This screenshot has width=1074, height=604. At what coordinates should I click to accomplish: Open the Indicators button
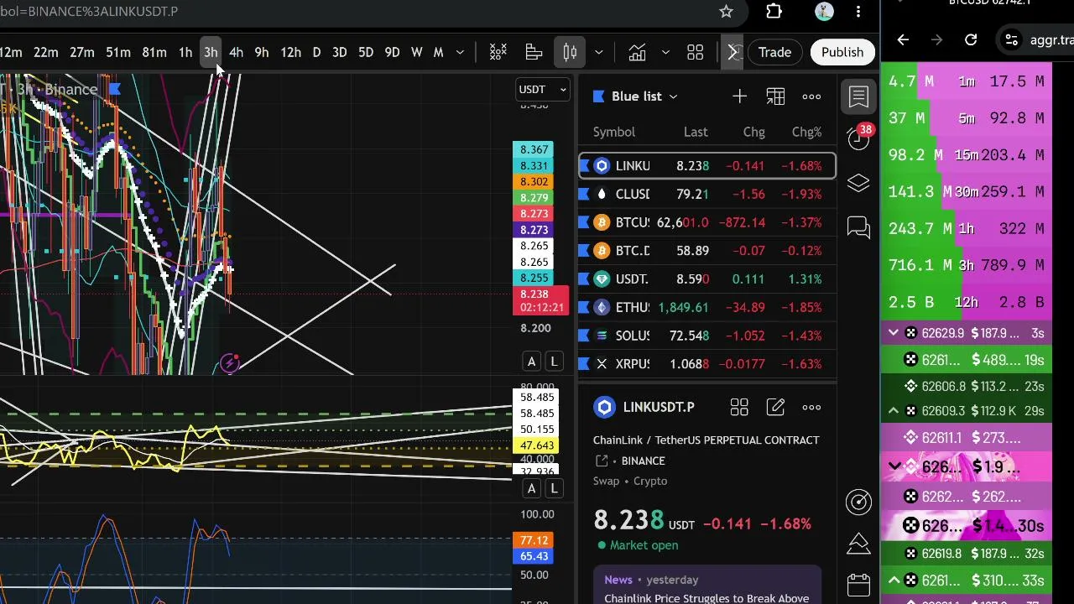coord(638,53)
